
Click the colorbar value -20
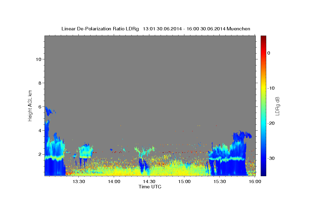click(x=271, y=123)
